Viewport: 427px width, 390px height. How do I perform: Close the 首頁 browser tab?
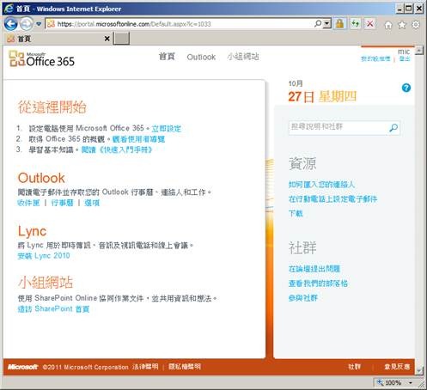coord(107,39)
